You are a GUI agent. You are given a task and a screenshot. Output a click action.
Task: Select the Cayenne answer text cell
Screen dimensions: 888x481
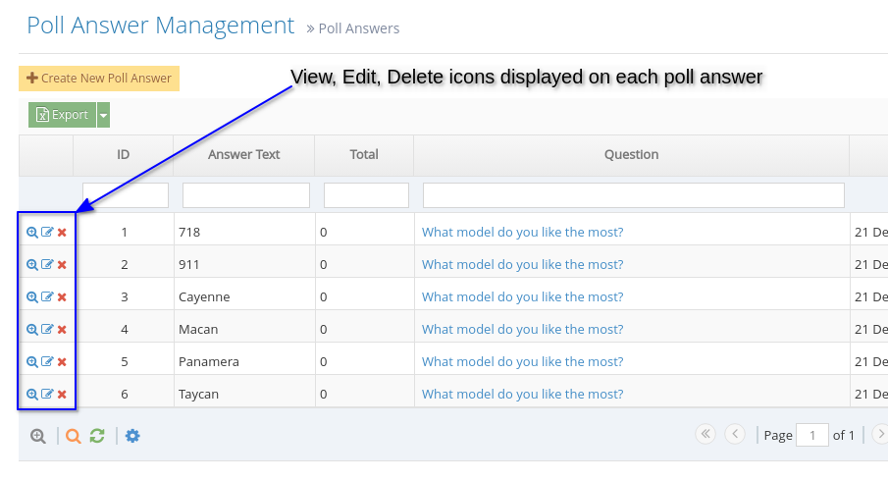(x=244, y=296)
